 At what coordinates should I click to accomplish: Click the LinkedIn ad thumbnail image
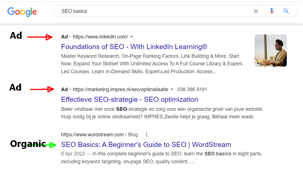tap(270, 51)
